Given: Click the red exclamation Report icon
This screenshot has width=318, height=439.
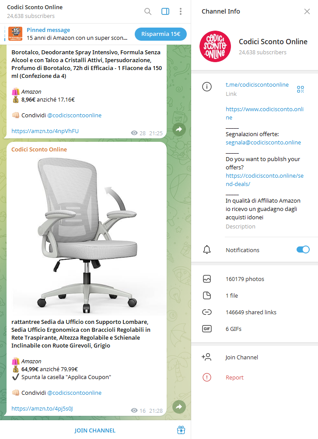Looking at the screenshot, I should pos(207,377).
